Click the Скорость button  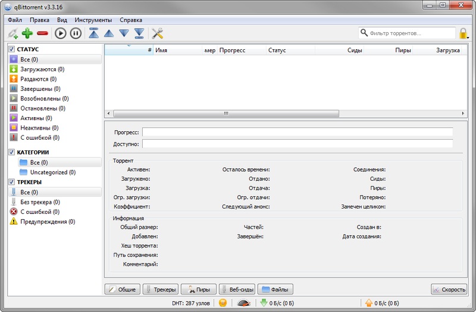pos(449,289)
